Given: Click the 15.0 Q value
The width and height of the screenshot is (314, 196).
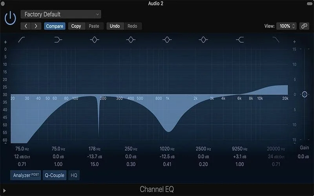Looking at the screenshot, I should pos(95,164).
